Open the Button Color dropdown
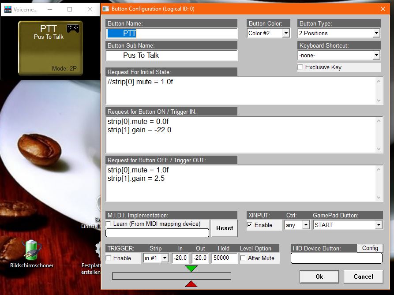Screen dimensions: 394x295 [x=286, y=33]
